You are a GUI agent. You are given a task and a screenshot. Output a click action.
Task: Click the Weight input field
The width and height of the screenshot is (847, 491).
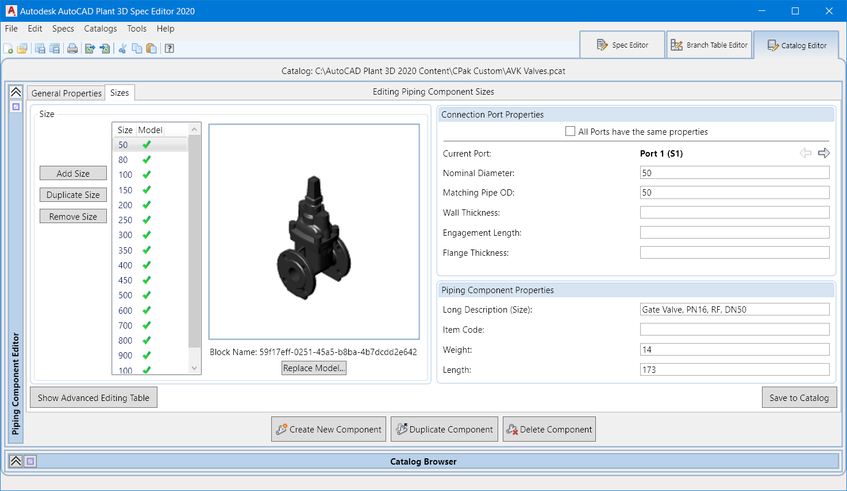(734, 350)
